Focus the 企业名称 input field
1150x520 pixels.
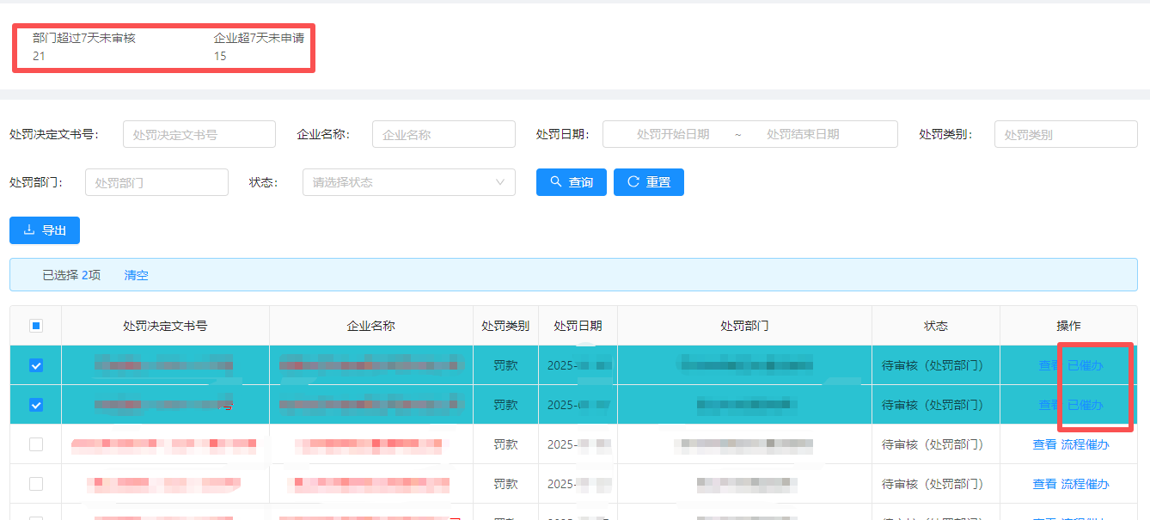point(443,135)
